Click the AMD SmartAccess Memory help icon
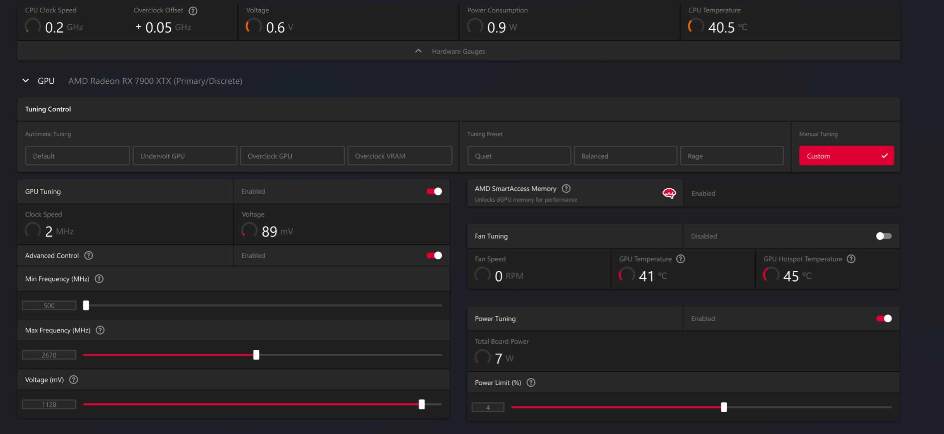Image resolution: width=944 pixels, height=434 pixels. pyautogui.click(x=566, y=188)
